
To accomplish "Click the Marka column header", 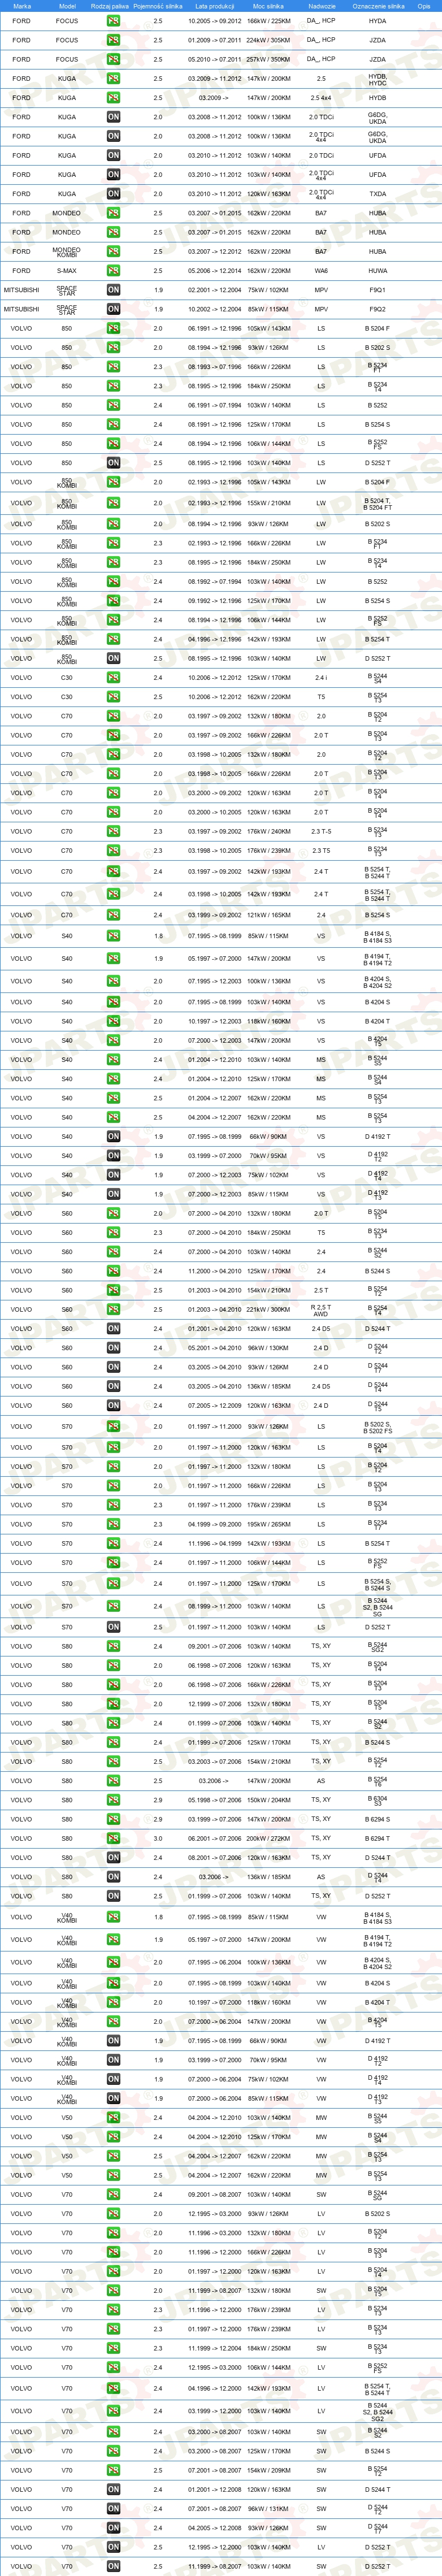I will [22, 6].
